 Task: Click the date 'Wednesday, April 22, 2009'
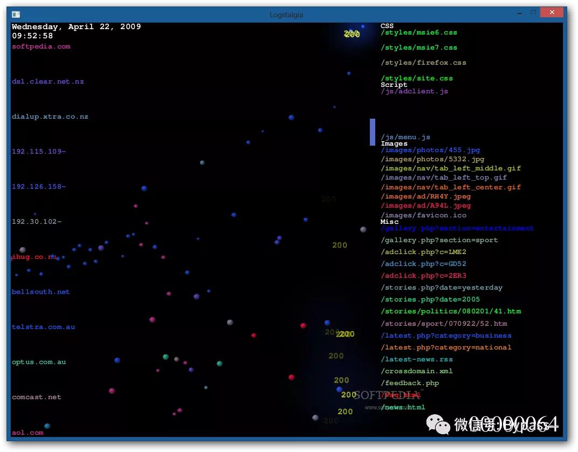pos(77,26)
